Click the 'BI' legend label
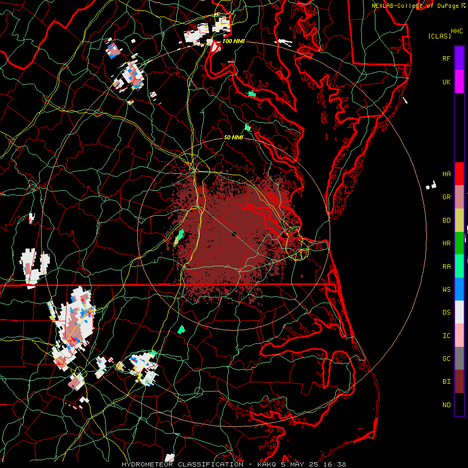Image resolution: width=468 pixels, height=468 pixels. coord(447,382)
